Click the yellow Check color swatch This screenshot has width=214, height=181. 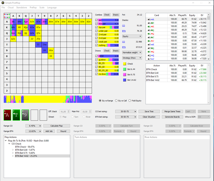pyautogui.click(x=125, y=64)
